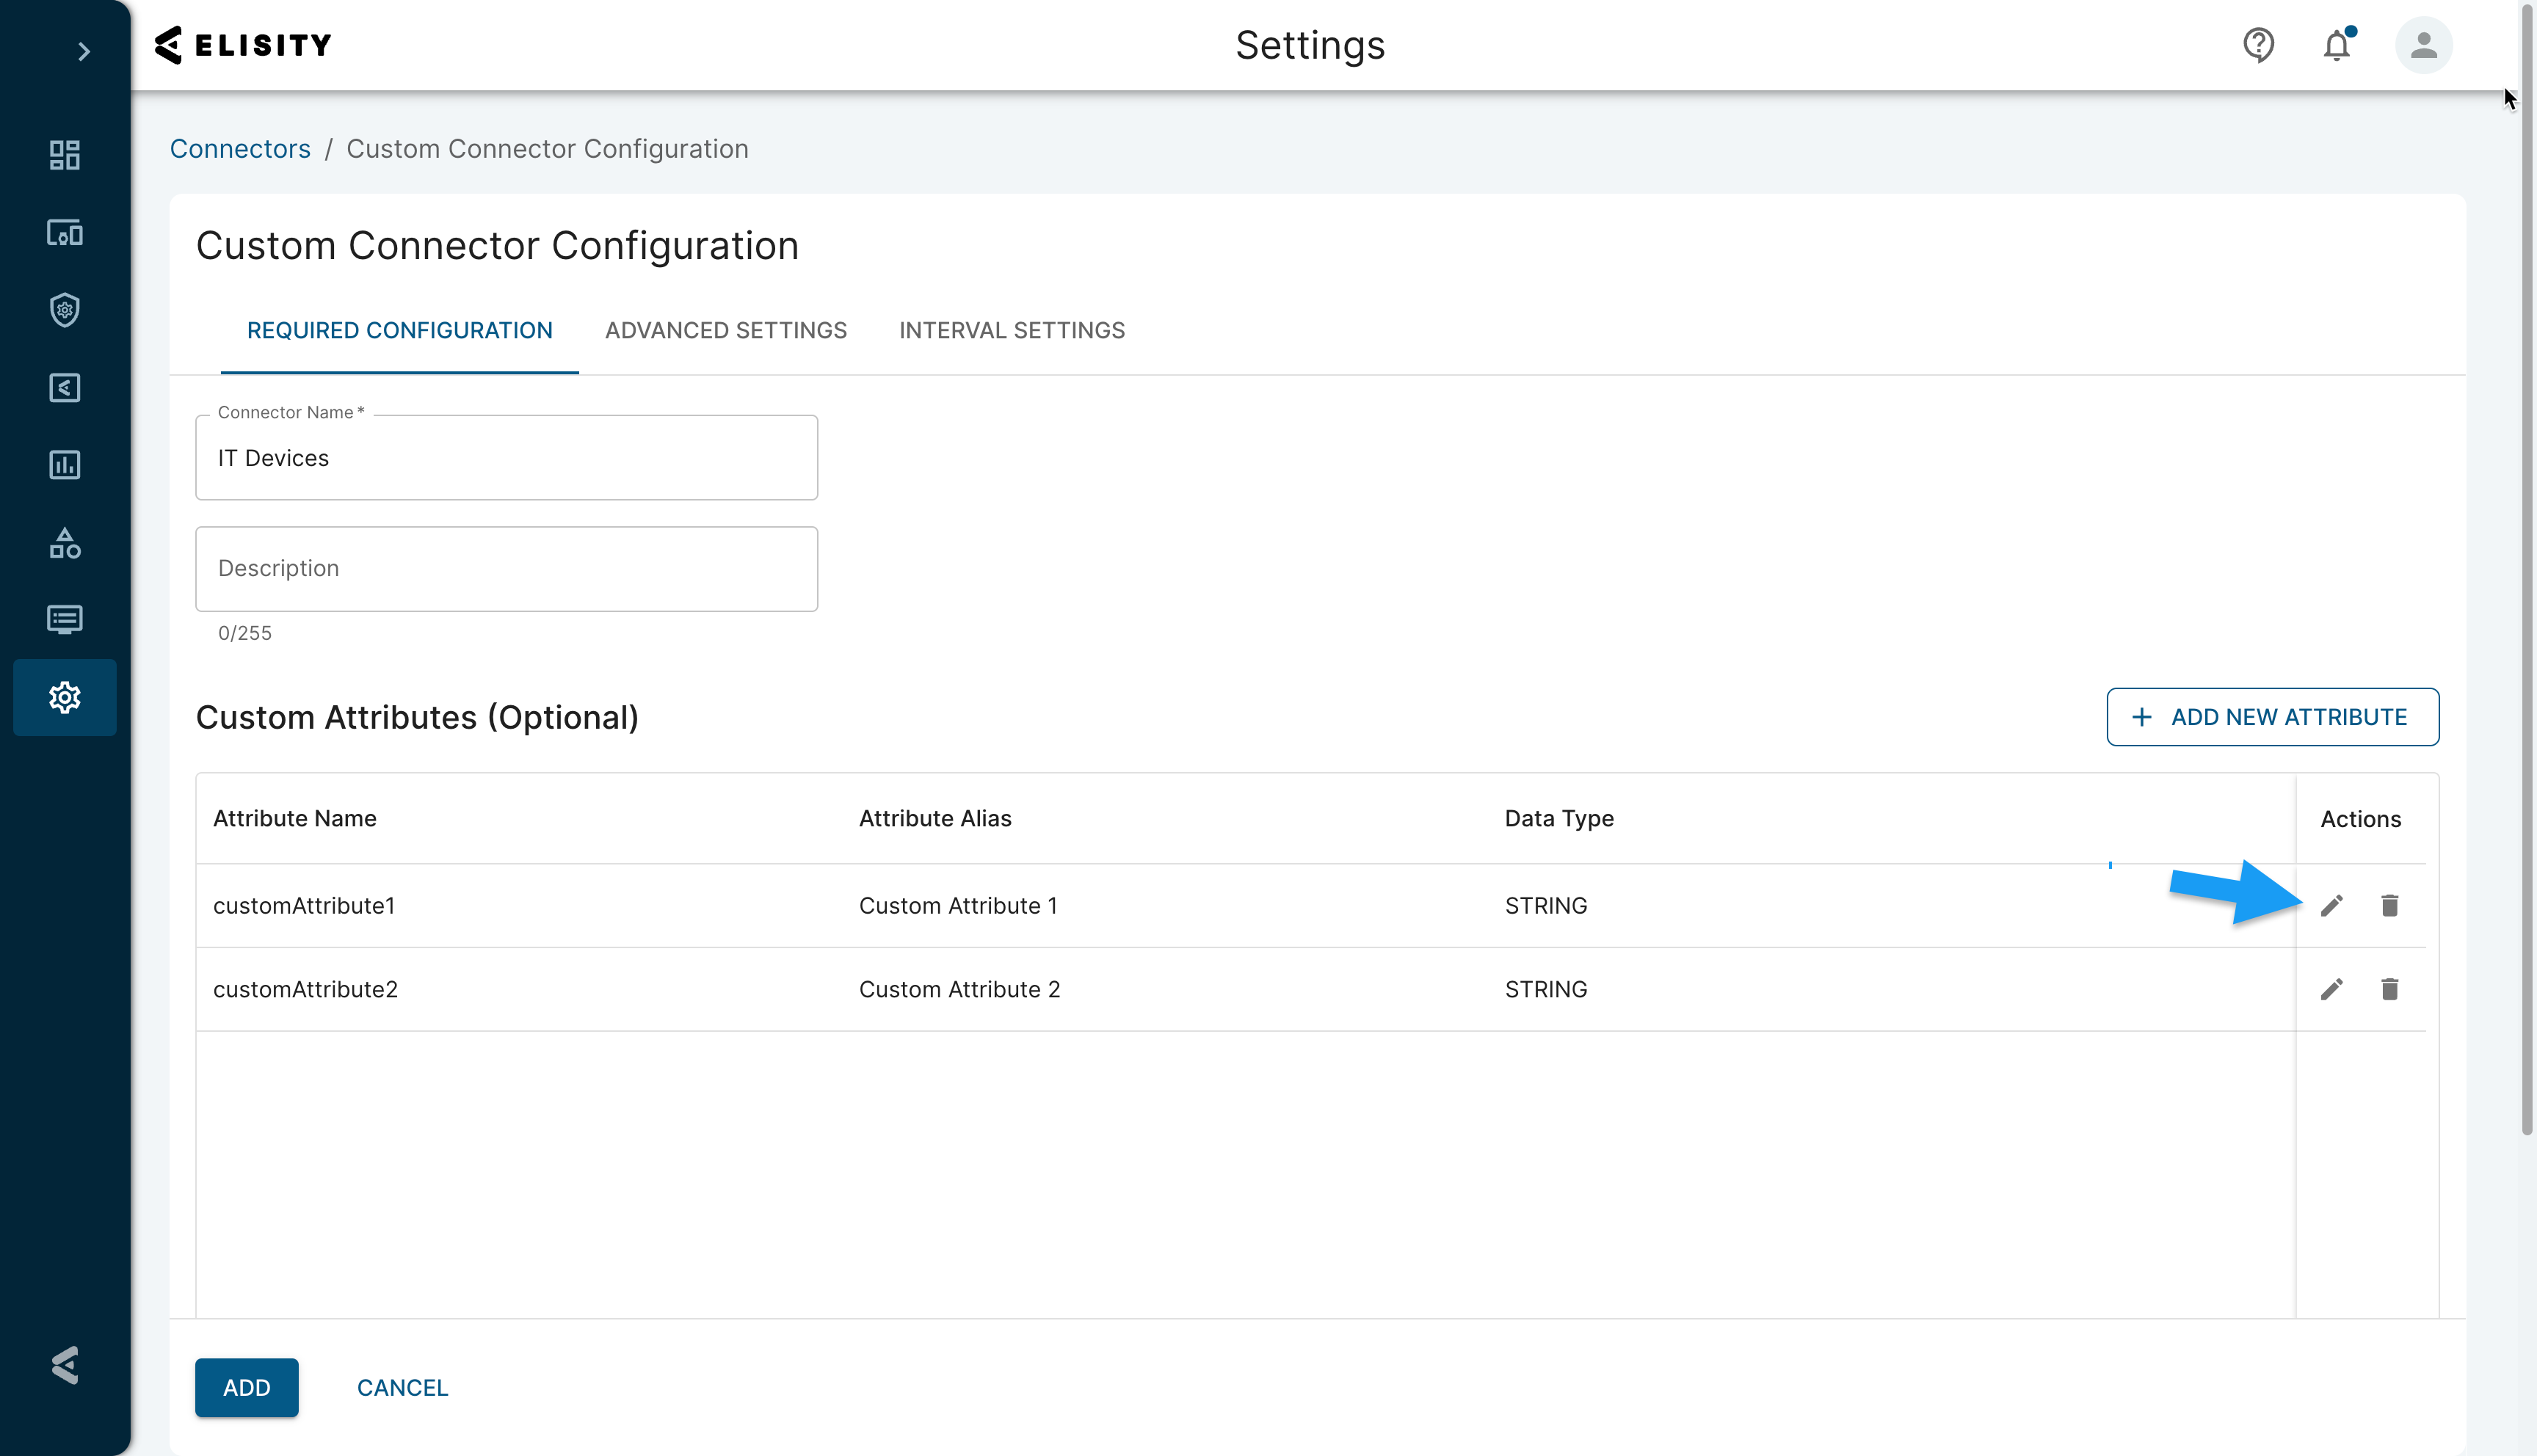Click the Attribute Alias column header

(x=935, y=818)
